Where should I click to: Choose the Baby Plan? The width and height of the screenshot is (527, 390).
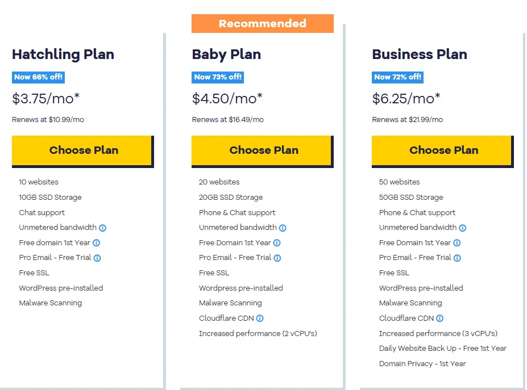263,150
